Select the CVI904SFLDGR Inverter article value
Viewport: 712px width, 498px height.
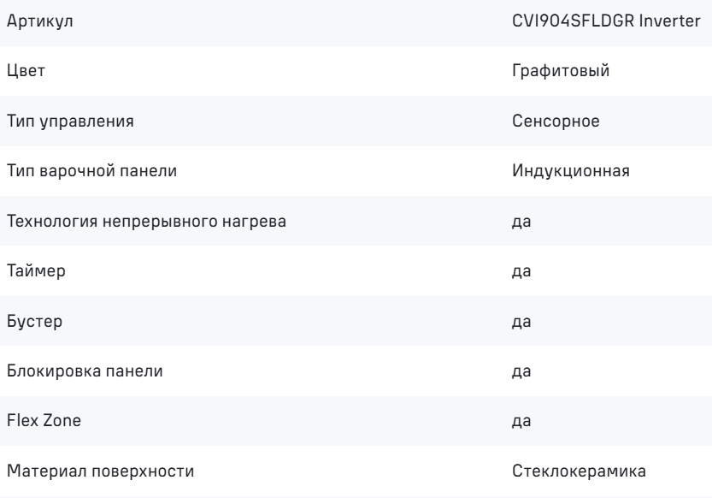point(606,21)
